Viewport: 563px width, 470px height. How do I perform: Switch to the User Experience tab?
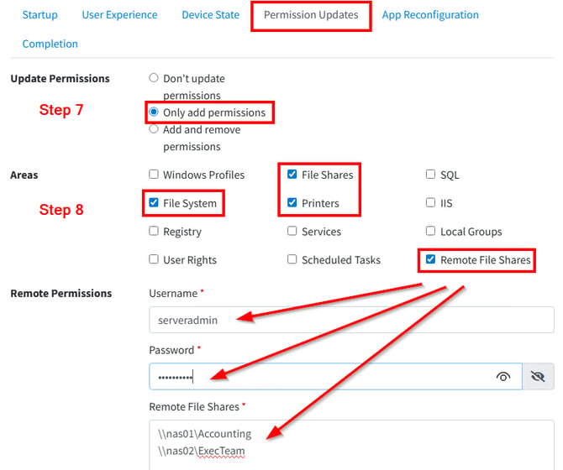[x=119, y=15]
